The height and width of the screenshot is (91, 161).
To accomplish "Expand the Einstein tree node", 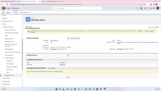I will (1, 18).
